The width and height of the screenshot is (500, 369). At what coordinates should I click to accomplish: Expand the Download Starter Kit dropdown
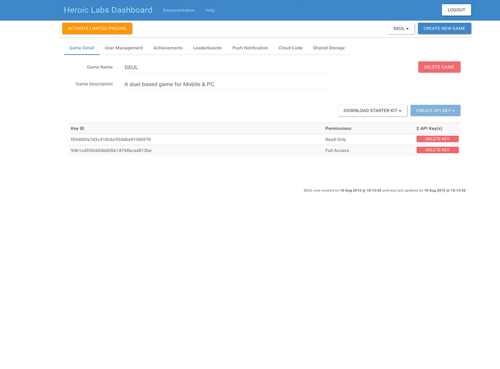(372, 111)
